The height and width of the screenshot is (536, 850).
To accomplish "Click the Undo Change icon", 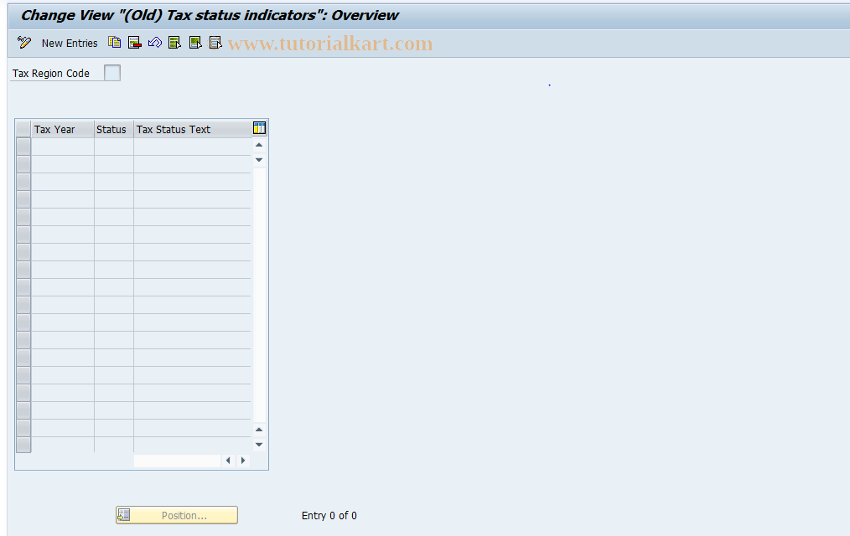I will click(154, 42).
